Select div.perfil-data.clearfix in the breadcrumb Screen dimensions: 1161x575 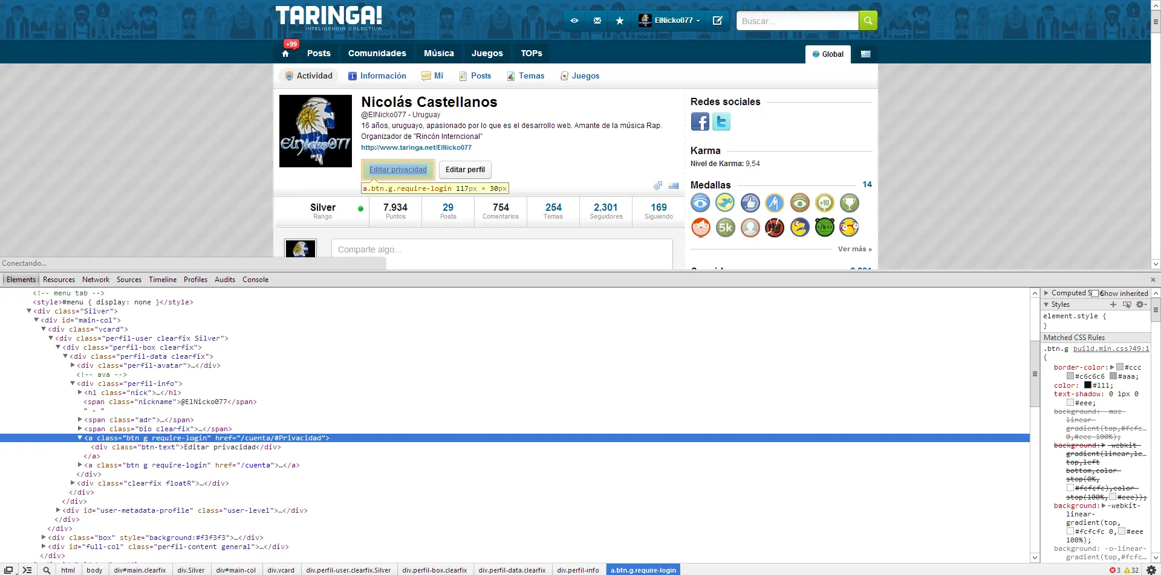point(512,570)
